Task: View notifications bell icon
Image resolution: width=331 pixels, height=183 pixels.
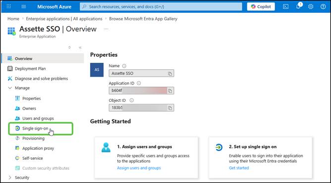Action: click(298, 6)
